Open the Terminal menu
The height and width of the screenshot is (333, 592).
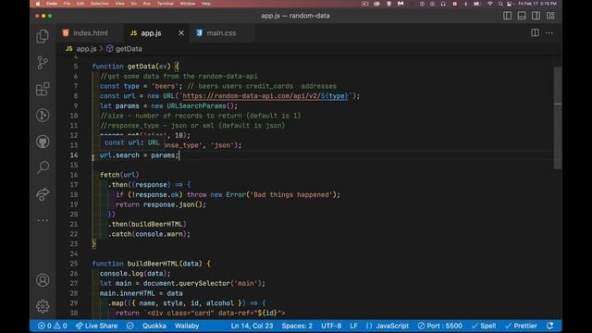tap(165, 4)
